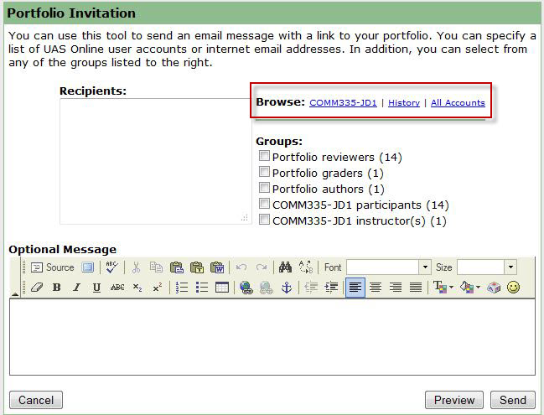The height and width of the screenshot is (415, 544).
Task: Check Portfolio graders (1) group
Action: click(x=264, y=171)
